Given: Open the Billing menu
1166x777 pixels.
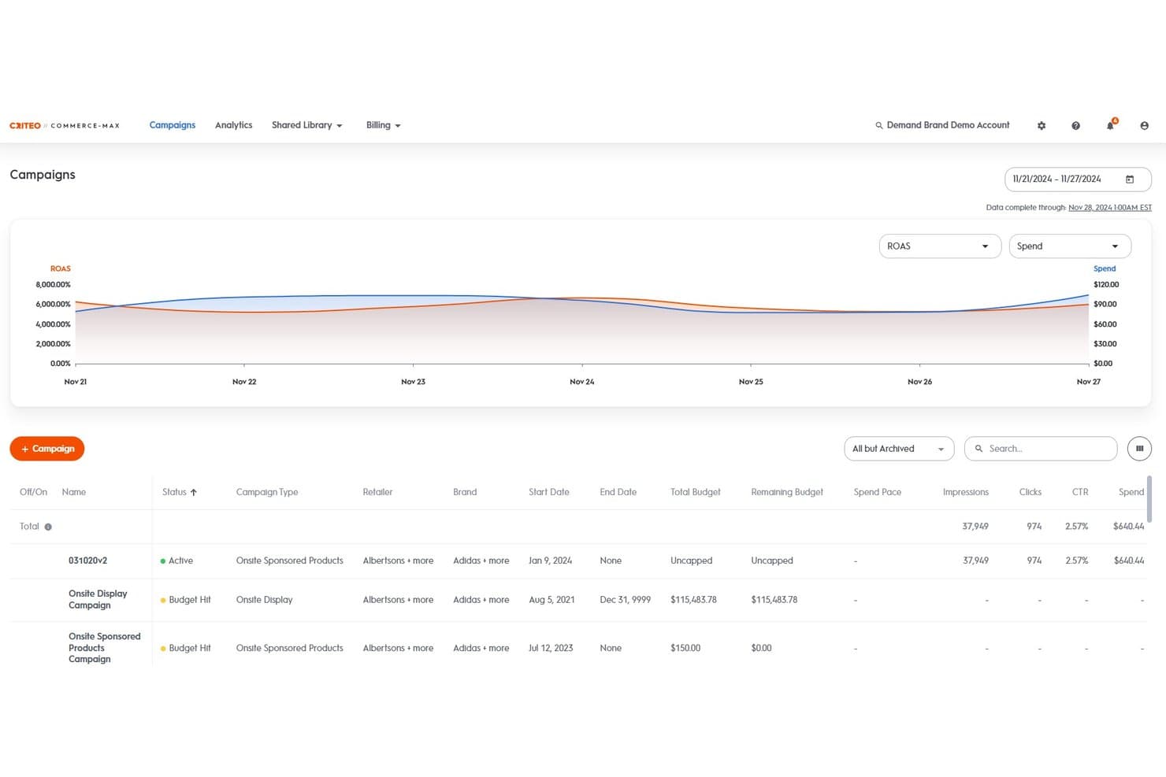Looking at the screenshot, I should (x=384, y=125).
